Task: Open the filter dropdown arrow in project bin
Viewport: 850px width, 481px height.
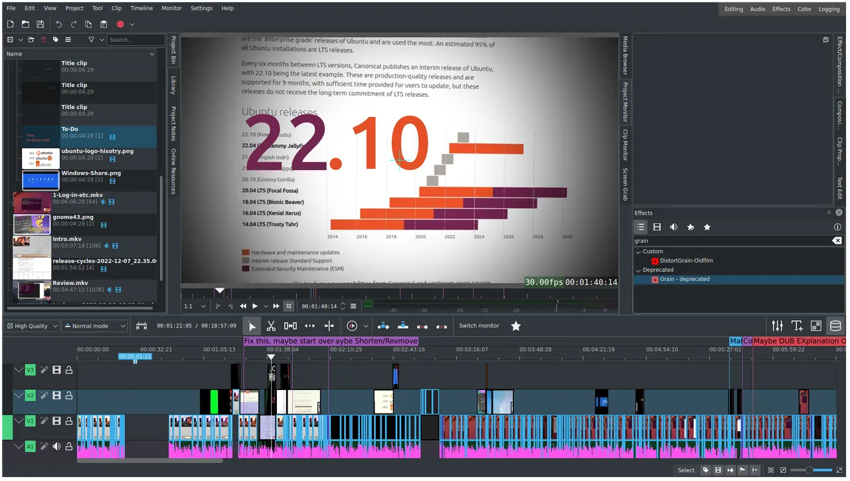Action: pyautogui.click(x=102, y=40)
